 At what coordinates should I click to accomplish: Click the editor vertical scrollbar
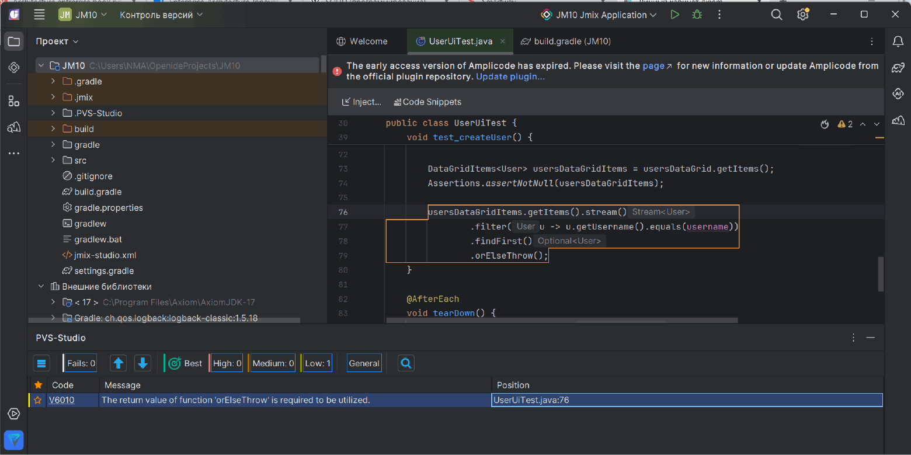point(881,274)
